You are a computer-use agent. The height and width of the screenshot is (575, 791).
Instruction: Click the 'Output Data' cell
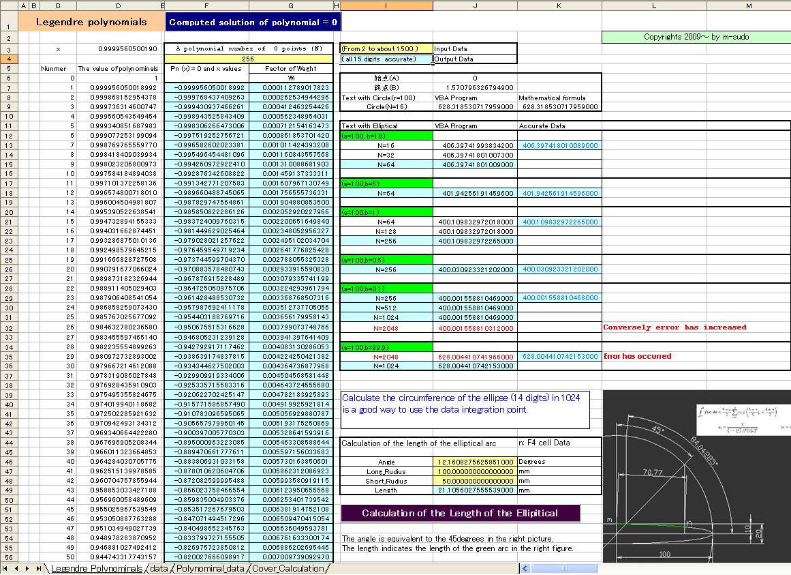click(475, 59)
